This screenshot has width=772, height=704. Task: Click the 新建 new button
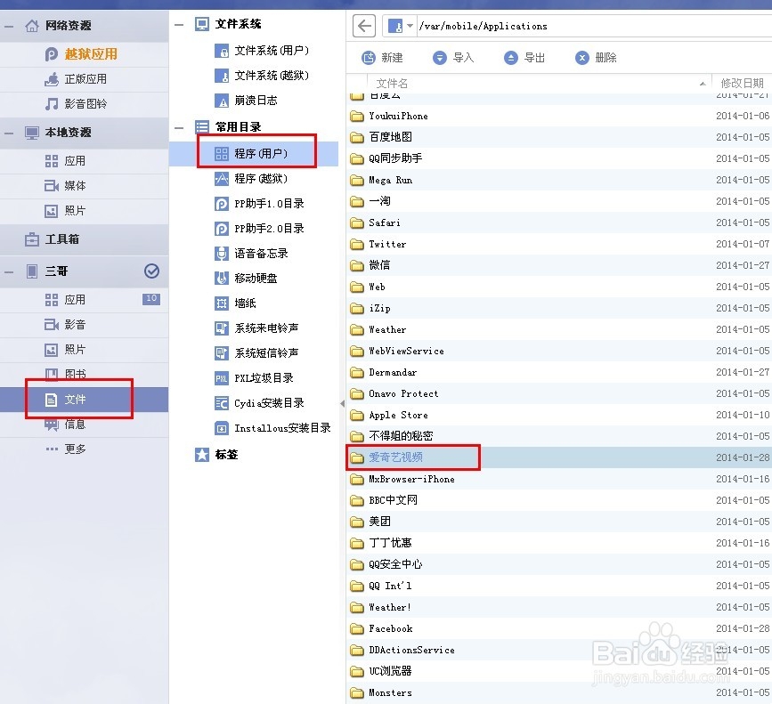pos(383,58)
